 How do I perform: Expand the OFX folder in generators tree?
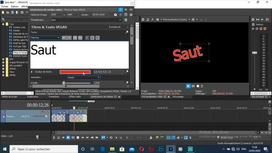(x=3, y=59)
